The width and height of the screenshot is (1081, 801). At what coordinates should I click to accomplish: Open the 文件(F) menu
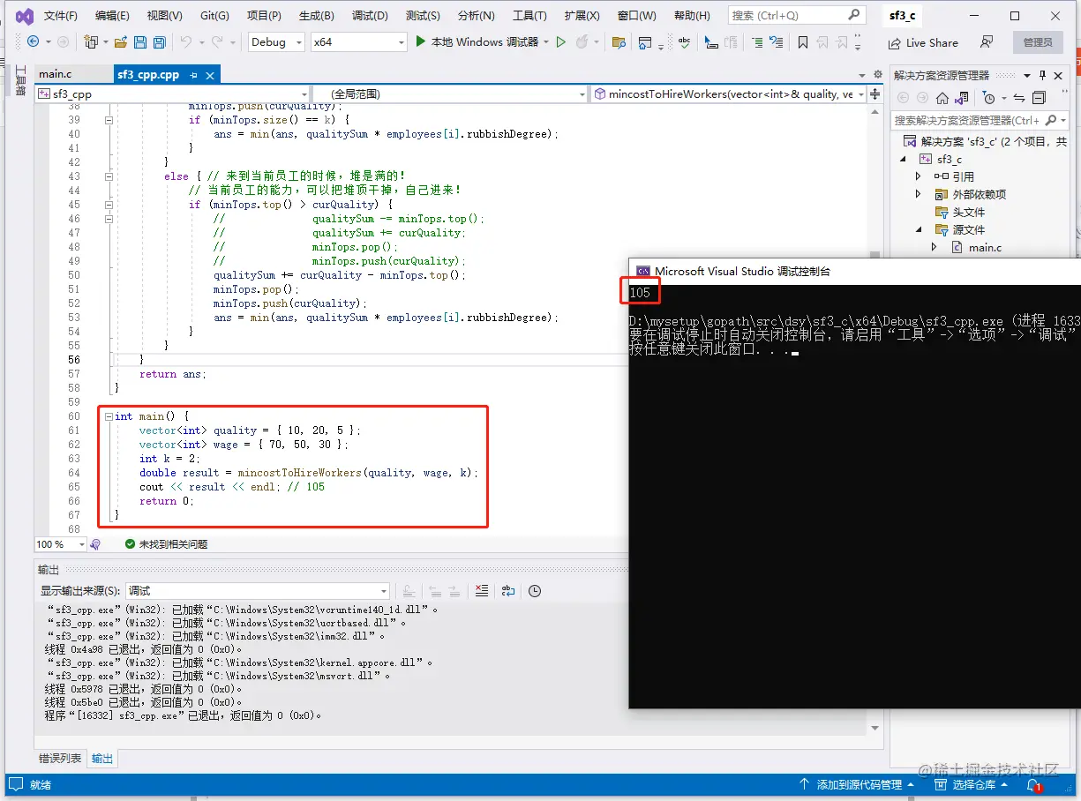click(x=60, y=16)
